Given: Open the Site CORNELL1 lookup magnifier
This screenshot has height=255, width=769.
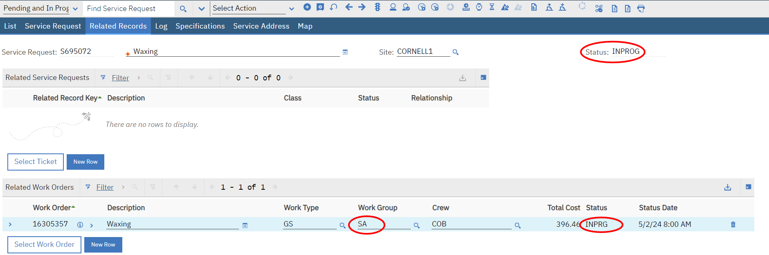Looking at the screenshot, I should coord(456,52).
